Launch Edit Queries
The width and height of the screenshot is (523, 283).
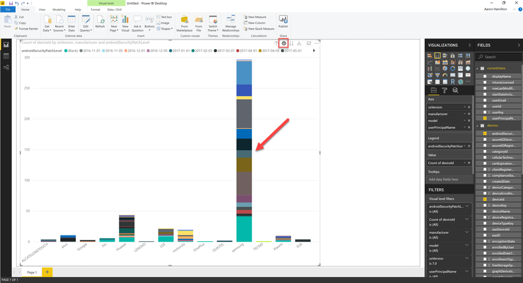86,24
